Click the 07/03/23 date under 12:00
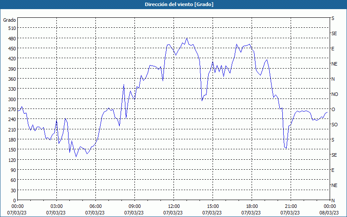 [173, 213]
